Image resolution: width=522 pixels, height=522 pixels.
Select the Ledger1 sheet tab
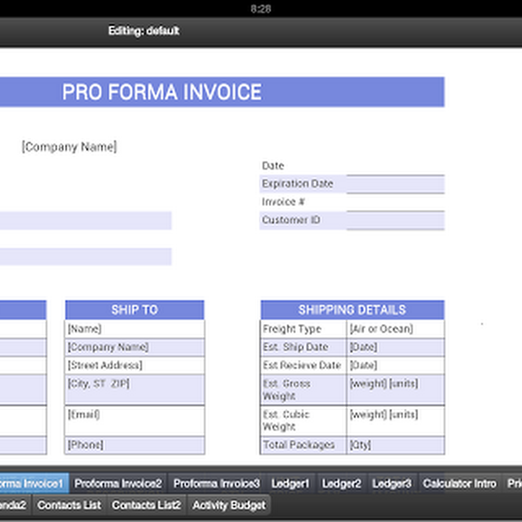[x=291, y=483]
